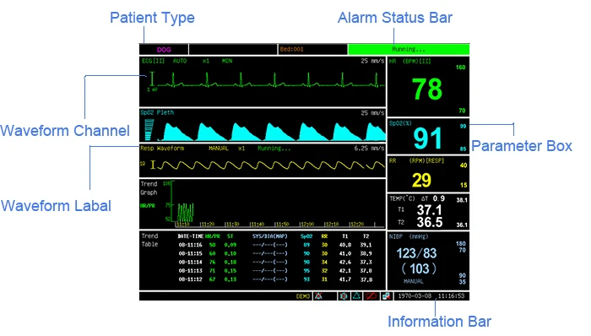Click the Trend Graph label
This screenshot has height=336, width=591.
tap(149, 188)
